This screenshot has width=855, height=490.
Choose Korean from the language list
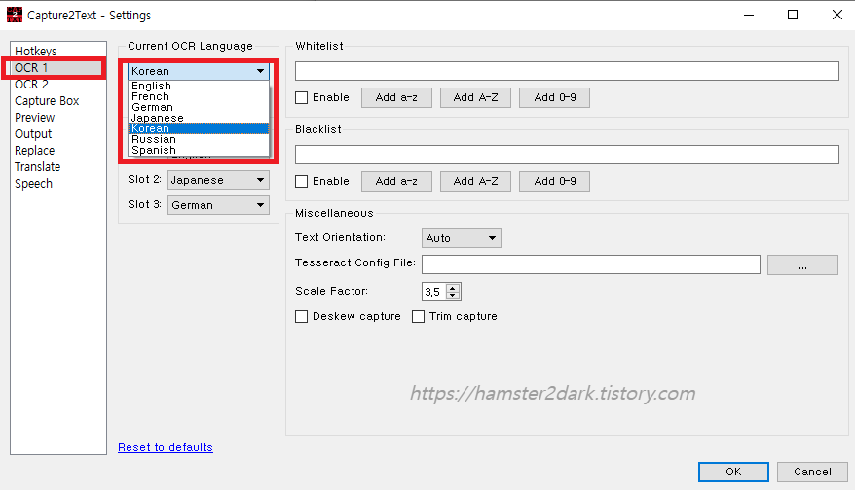(199, 128)
